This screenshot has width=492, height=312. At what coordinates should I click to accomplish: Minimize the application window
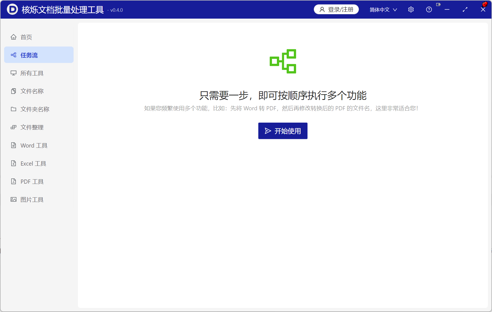pos(447,10)
